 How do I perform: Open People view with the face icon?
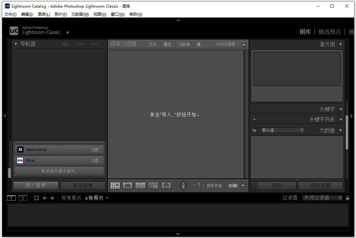(x=166, y=185)
